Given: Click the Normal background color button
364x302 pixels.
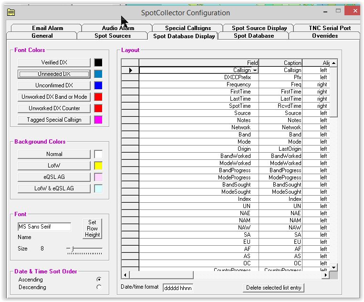Looking at the screenshot, I should point(54,154).
